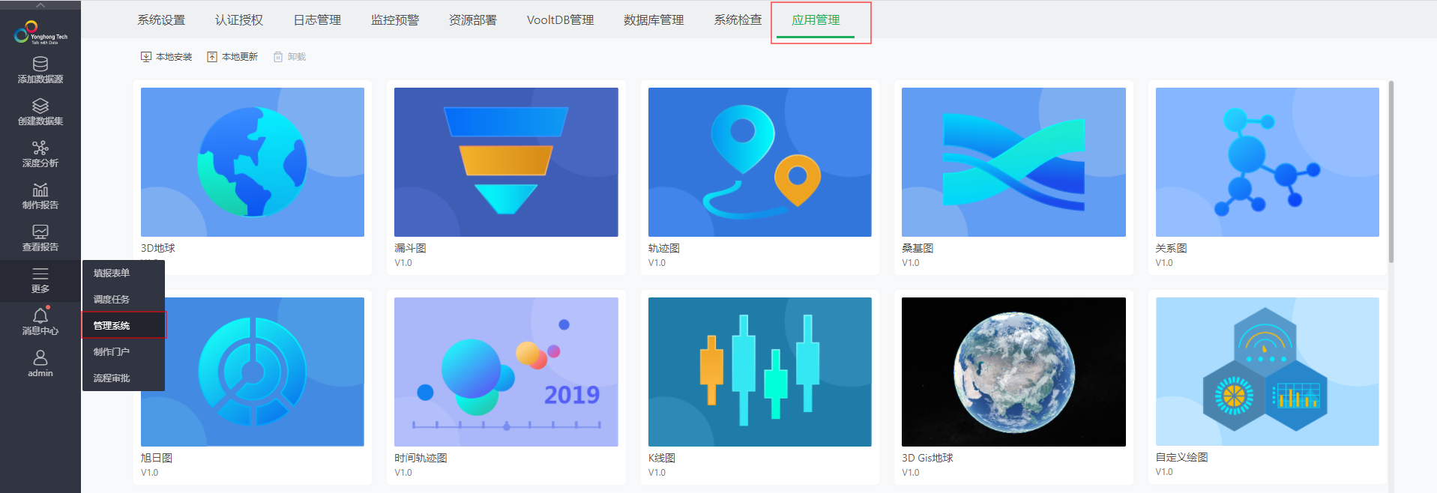Open the VooltDB管理 tab

[x=560, y=20]
